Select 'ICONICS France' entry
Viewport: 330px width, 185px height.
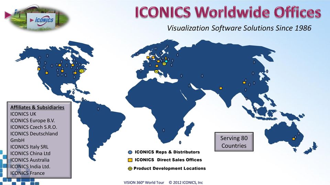coord(27,173)
